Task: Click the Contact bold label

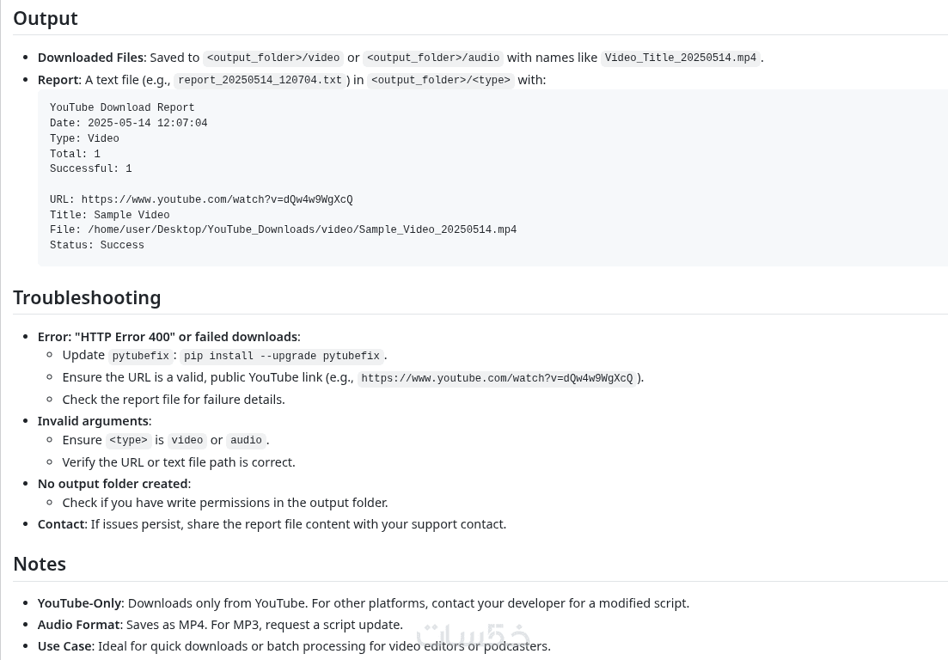Action: [61, 524]
